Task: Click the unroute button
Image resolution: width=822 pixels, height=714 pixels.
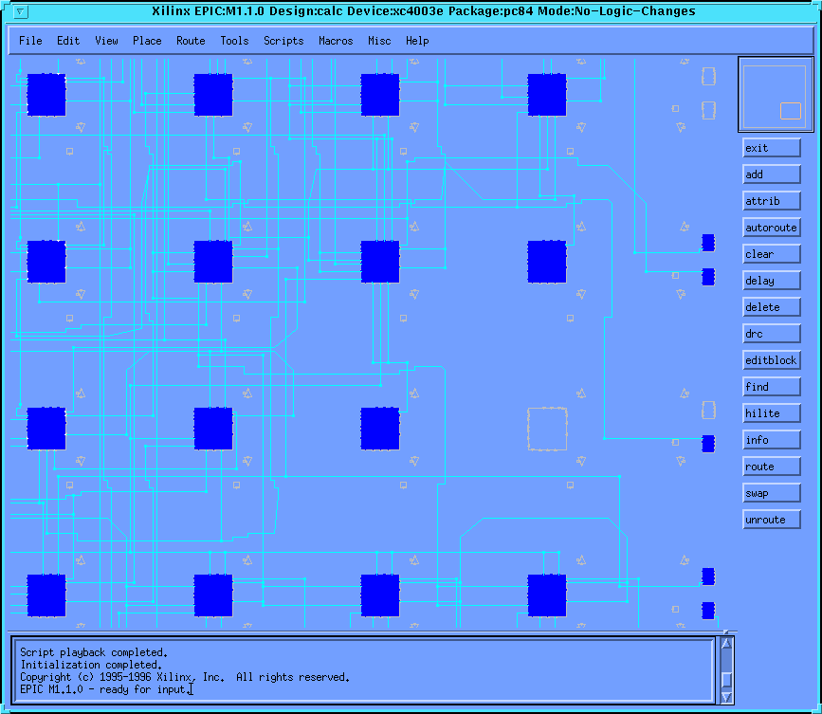Action: tap(772, 520)
